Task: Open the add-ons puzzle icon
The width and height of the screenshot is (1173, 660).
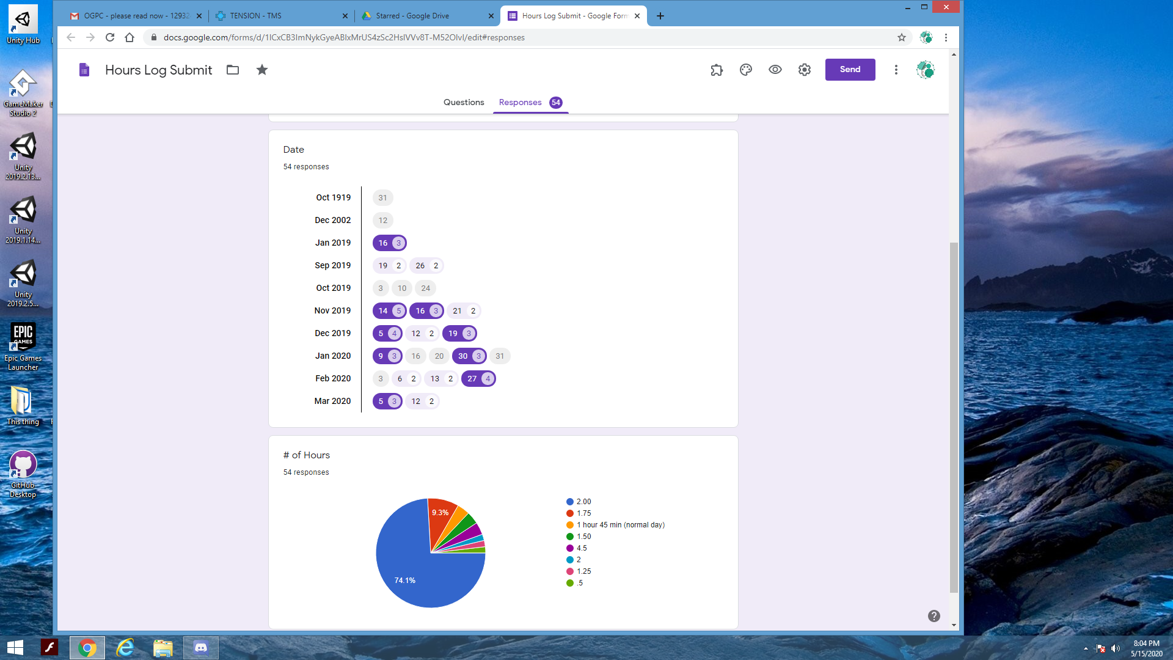Action: coord(717,70)
